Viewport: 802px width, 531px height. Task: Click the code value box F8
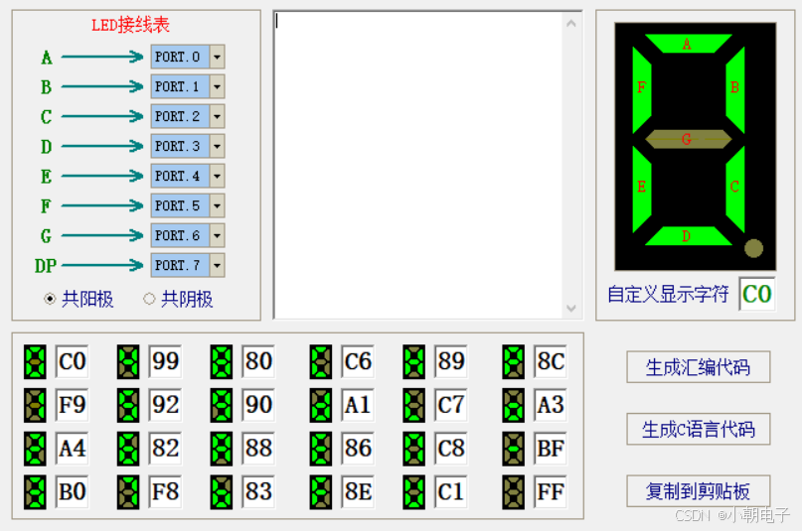coord(165,491)
